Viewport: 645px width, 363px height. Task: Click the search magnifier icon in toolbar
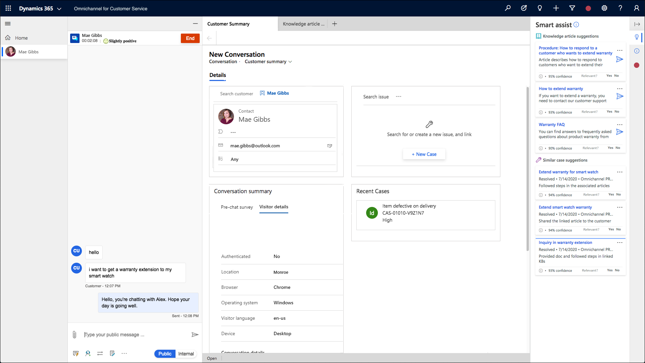508,8
